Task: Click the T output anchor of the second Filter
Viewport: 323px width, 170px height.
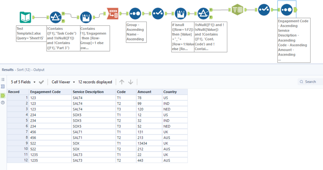Action: [x=211, y=10]
